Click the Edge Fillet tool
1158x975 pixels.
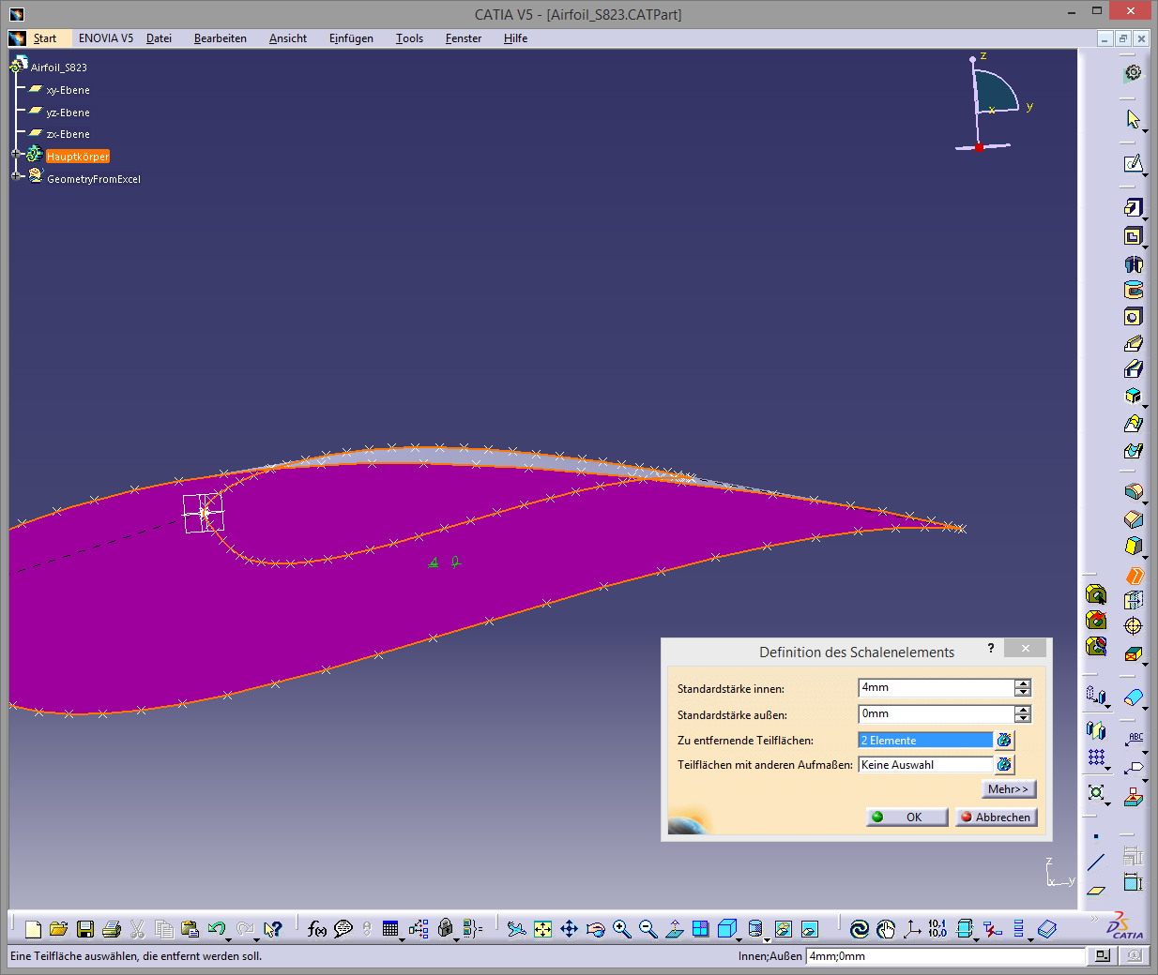[1134, 492]
